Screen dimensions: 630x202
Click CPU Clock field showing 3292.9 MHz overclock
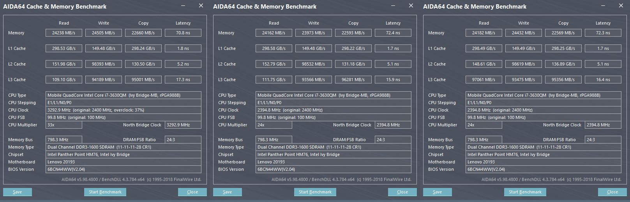pos(124,110)
